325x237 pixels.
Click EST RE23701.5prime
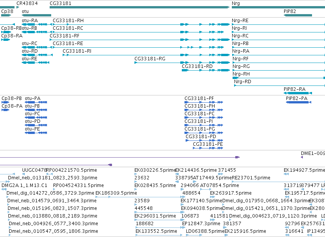(251, 178)
